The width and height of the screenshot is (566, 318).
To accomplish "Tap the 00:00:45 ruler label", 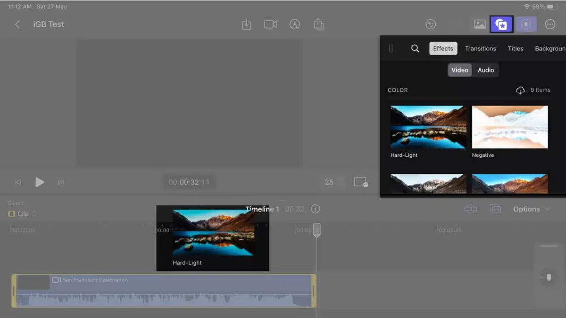I will (x=449, y=230).
